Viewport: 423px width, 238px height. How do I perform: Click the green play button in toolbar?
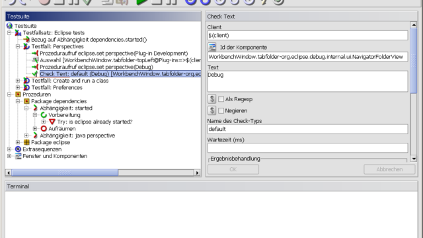[x=141, y=2]
